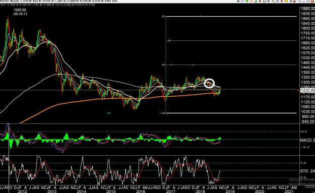This screenshot has height=193, width=315.
Task: Click the 1440.00 price axis label
Action: pyautogui.click(x=307, y=68)
